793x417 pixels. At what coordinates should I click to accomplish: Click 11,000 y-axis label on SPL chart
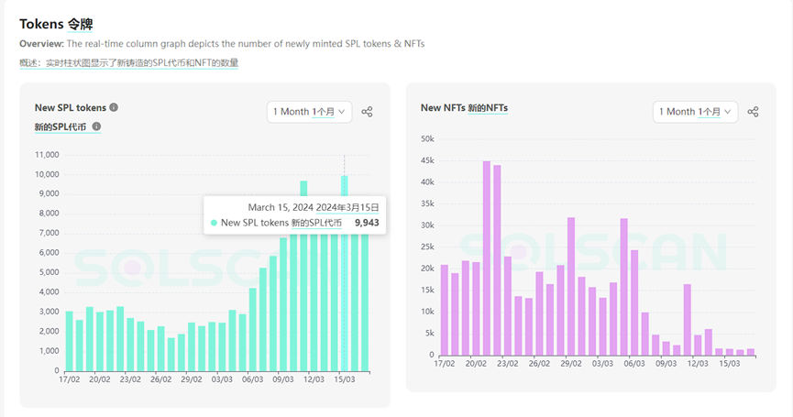pos(47,155)
